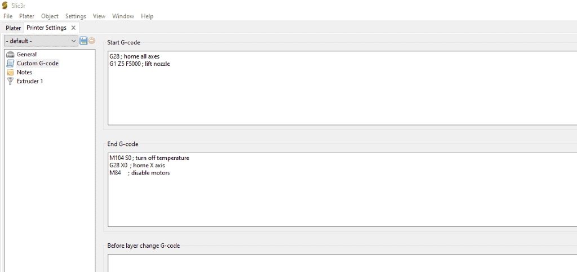Click inside the End G-code text box

coord(342,190)
